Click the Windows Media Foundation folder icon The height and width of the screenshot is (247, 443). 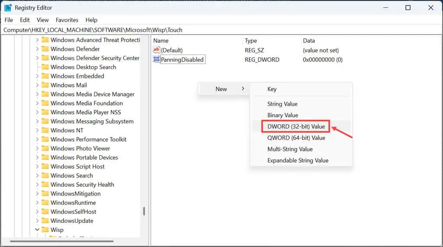tap(45, 103)
